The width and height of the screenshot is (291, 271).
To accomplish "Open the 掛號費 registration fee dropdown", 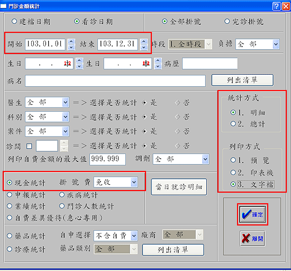I will click(x=134, y=182).
